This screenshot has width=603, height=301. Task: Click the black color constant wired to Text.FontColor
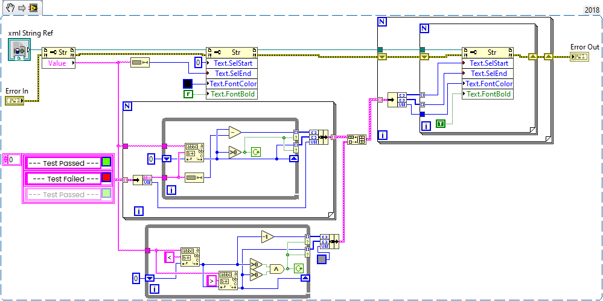click(x=188, y=84)
